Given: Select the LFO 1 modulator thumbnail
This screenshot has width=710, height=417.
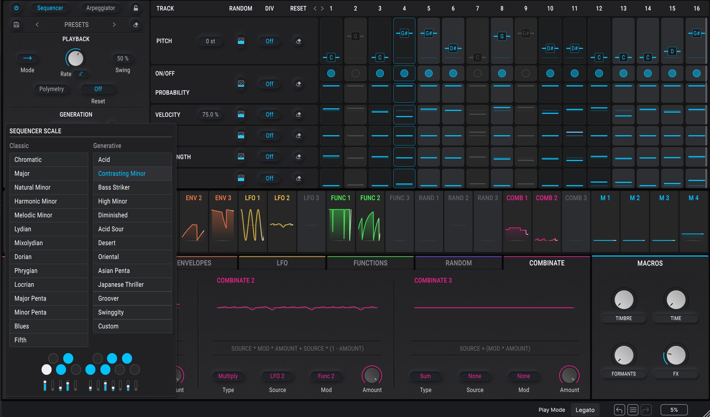Looking at the screenshot, I should (252, 221).
